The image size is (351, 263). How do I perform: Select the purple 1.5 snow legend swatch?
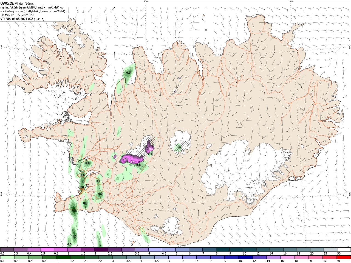[x=87, y=250]
